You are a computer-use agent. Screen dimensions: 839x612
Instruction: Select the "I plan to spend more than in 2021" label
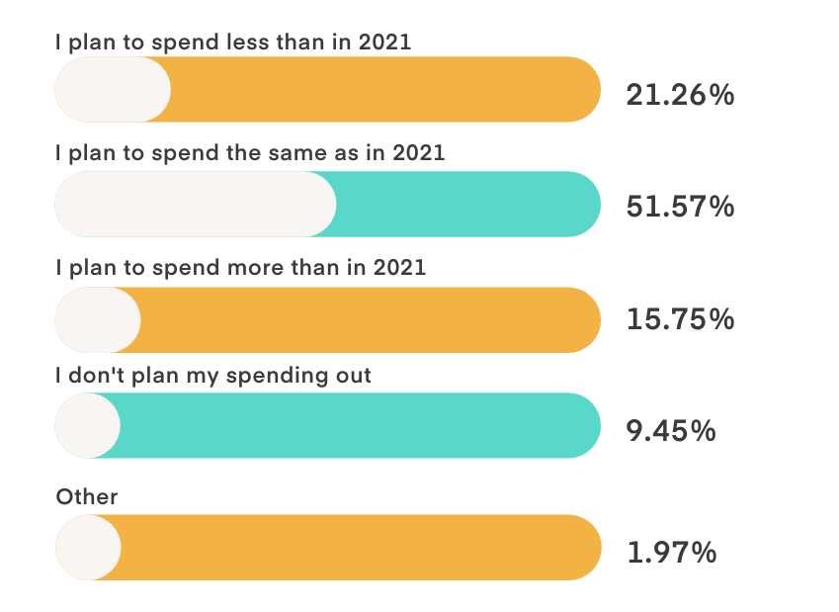[241, 268]
